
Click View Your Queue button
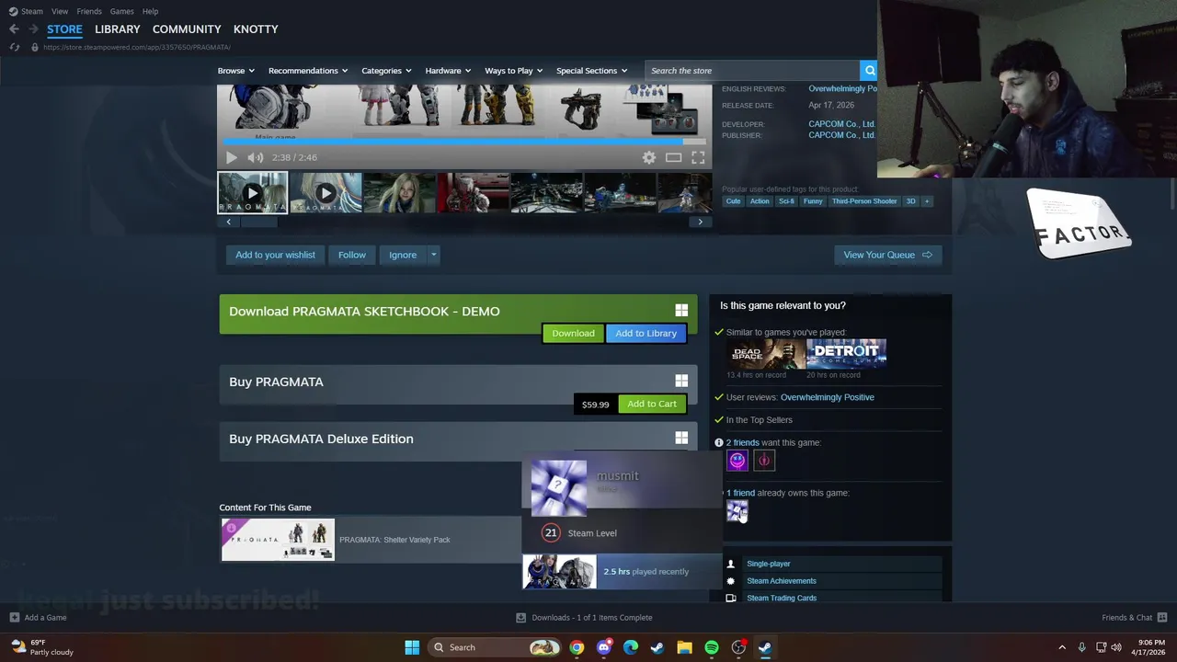[887, 255]
